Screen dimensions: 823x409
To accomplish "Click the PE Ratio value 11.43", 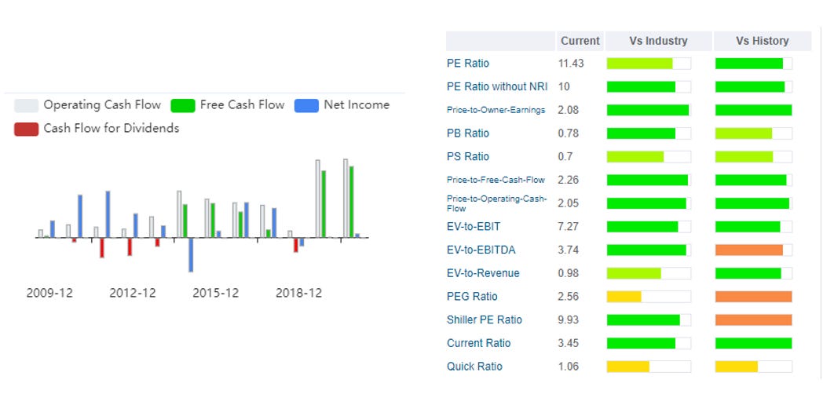I will [571, 64].
